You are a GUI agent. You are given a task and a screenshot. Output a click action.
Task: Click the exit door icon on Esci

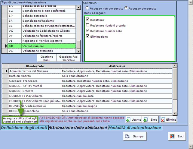tap(172, 136)
